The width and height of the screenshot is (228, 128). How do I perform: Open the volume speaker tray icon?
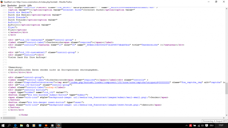(202, 125)
